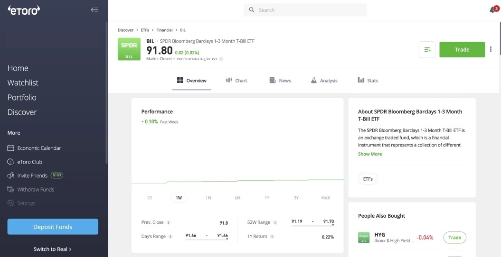Screen dimensions: 501x257
Task: Click the search magnifier icon
Action: pyautogui.click(x=252, y=10)
